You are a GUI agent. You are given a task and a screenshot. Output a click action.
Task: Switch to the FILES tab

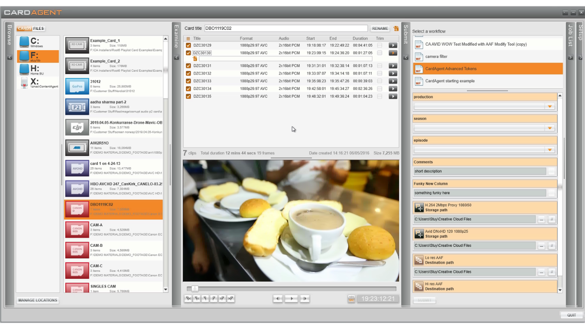[38, 29]
